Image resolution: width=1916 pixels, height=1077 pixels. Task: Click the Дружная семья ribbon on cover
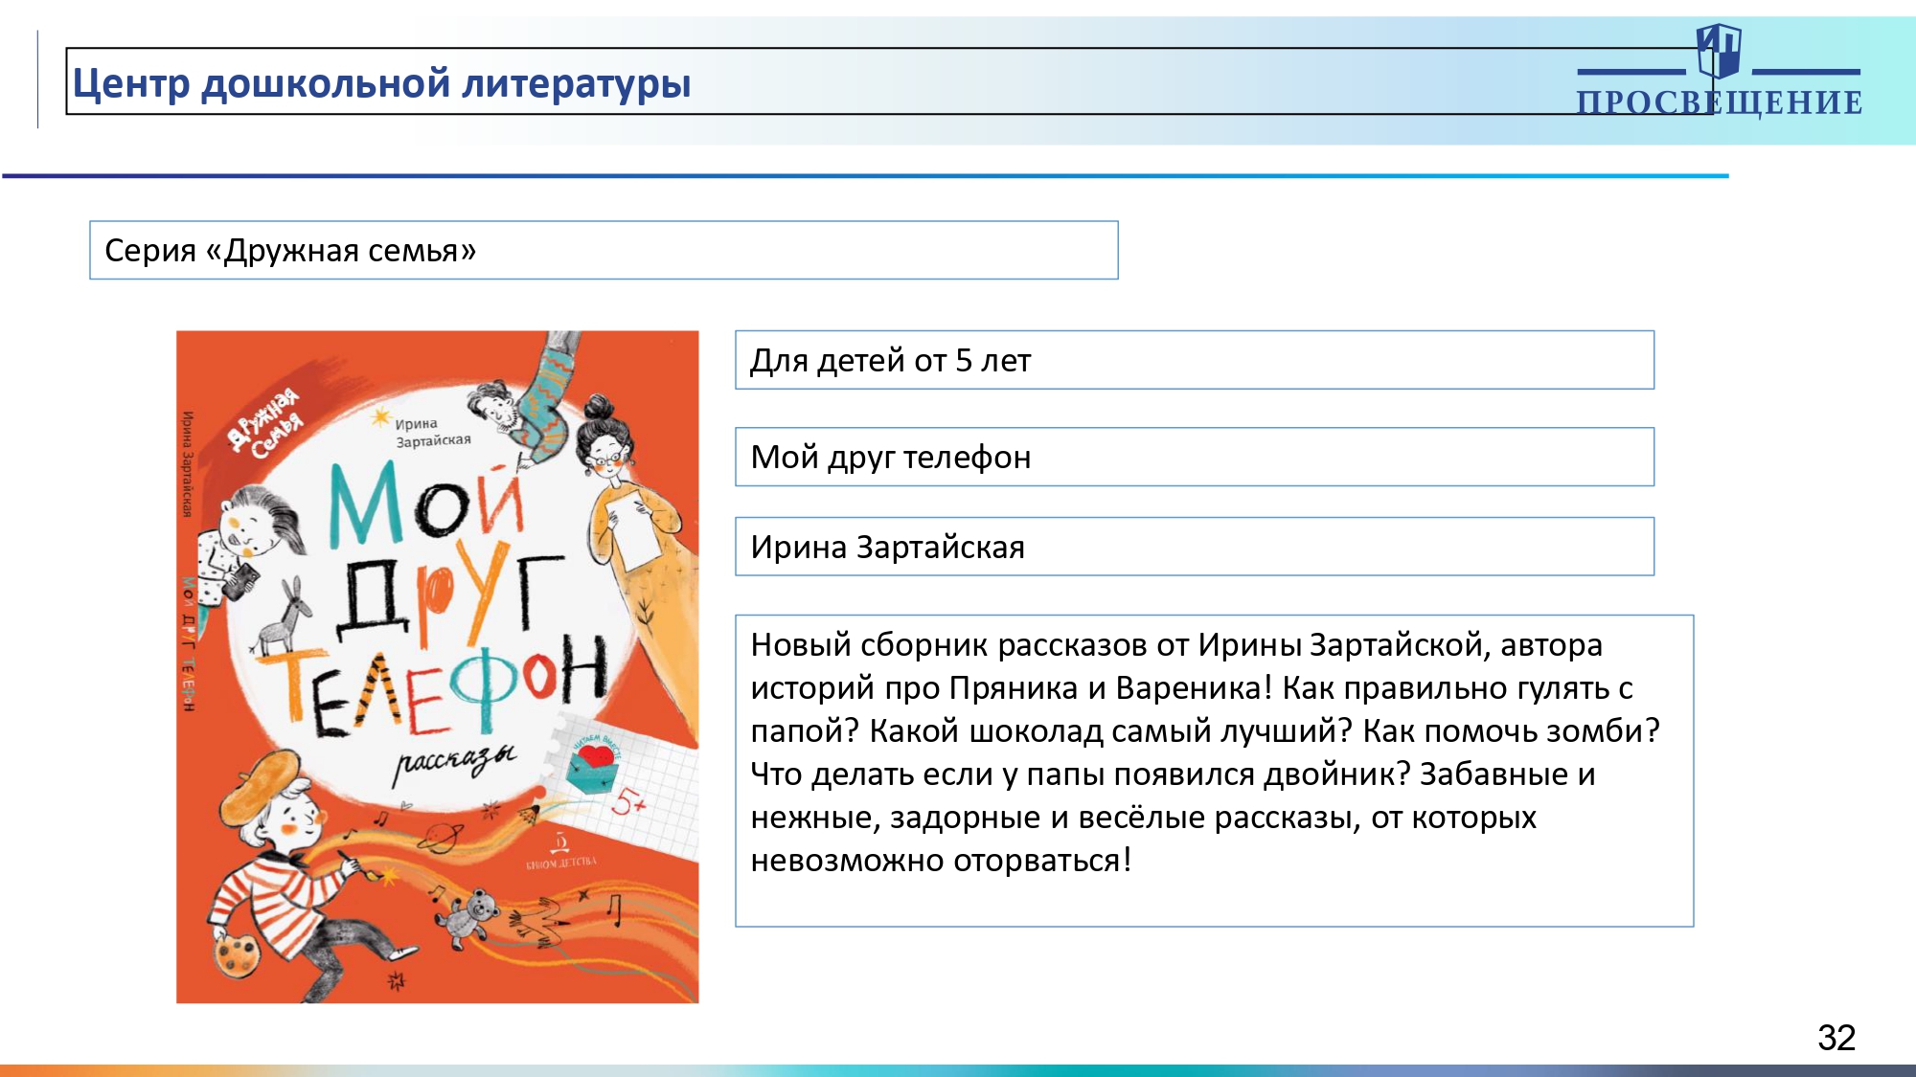[265, 424]
